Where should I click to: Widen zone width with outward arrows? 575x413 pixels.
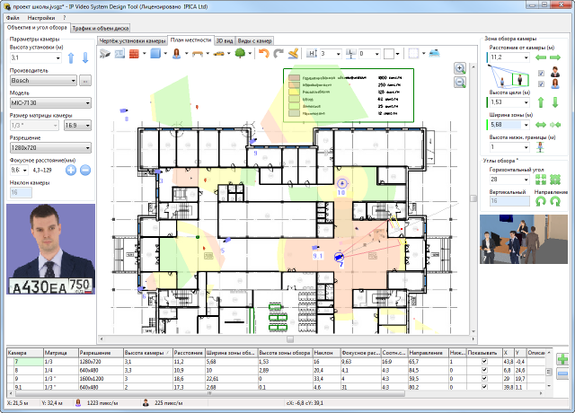click(541, 125)
